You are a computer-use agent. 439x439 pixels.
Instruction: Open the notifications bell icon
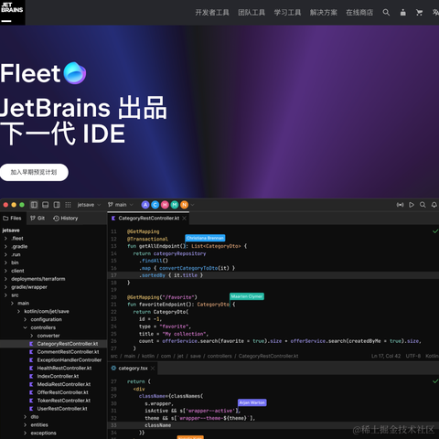(x=434, y=205)
